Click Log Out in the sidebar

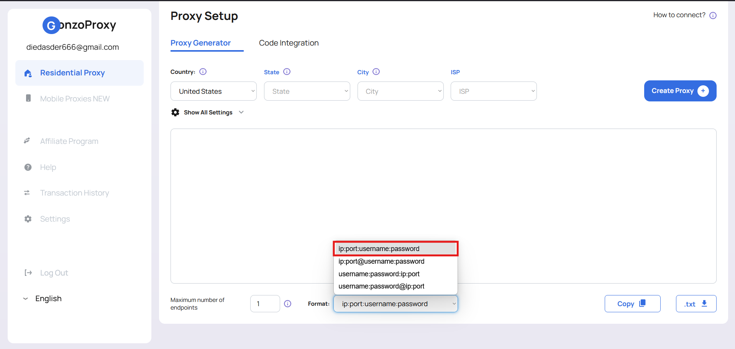point(54,273)
